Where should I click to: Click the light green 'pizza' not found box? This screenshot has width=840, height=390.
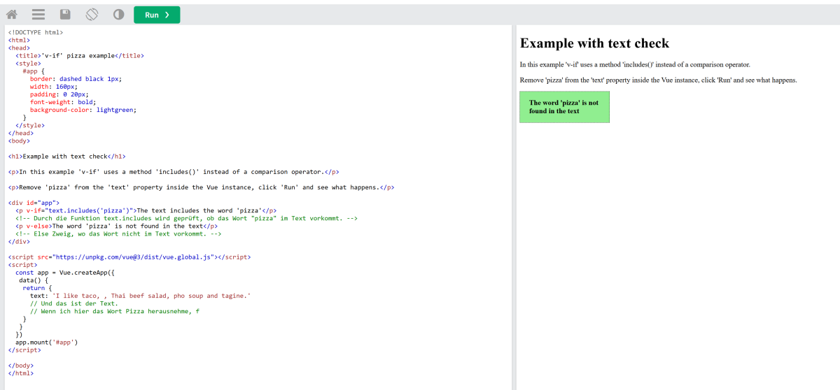564,107
